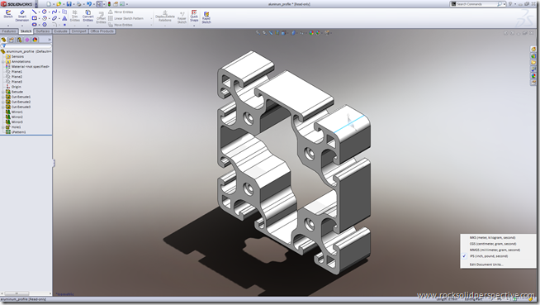
Task: Choose MMGS (millimeter, gram, second) units
Action: click(x=495, y=250)
